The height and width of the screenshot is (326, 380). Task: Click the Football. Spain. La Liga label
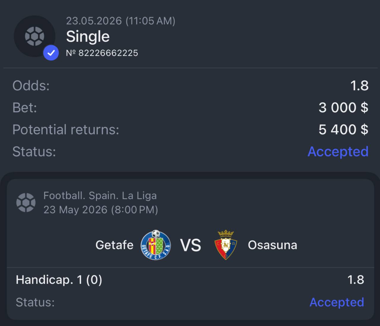(100, 196)
